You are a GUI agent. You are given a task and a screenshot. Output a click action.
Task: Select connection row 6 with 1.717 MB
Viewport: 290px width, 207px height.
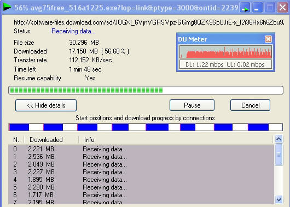pyautogui.click(x=141, y=195)
